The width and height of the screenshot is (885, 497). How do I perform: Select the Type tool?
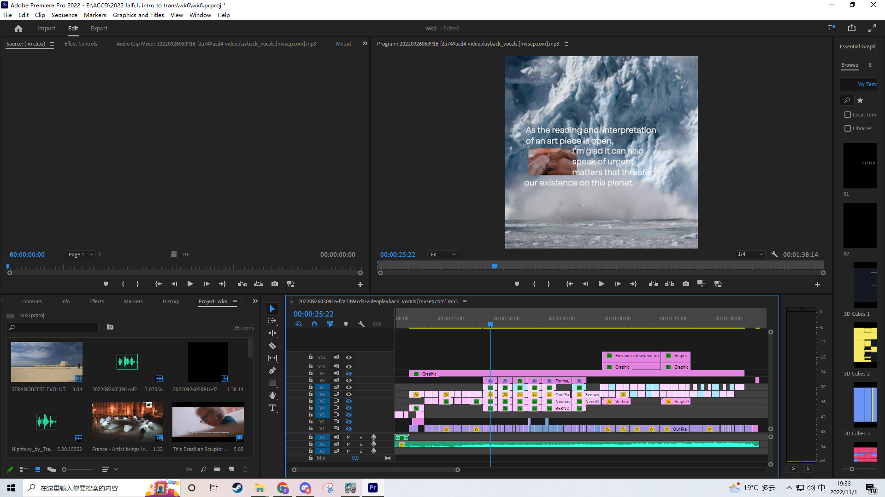point(272,408)
